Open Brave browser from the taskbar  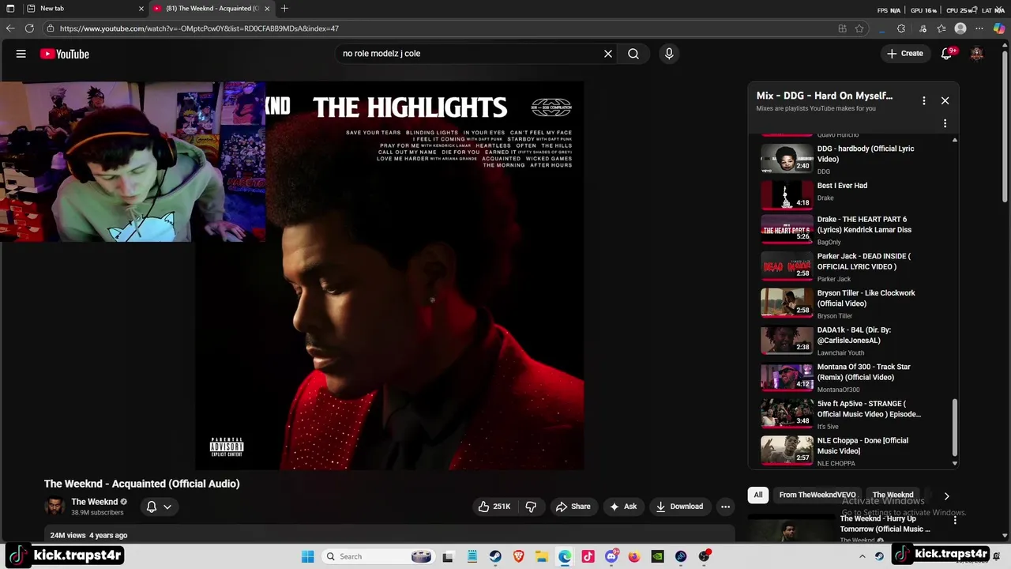519,556
